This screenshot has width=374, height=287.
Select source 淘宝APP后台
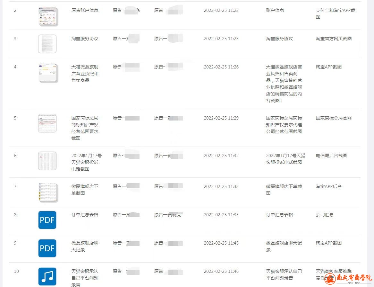pyautogui.click(x=328, y=186)
